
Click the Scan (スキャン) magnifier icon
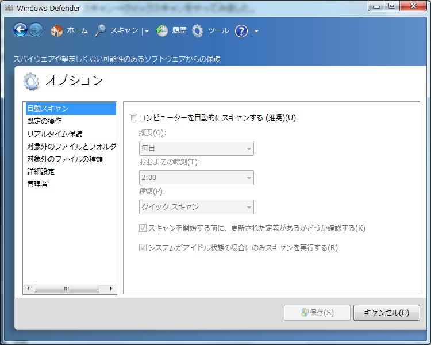[101, 31]
